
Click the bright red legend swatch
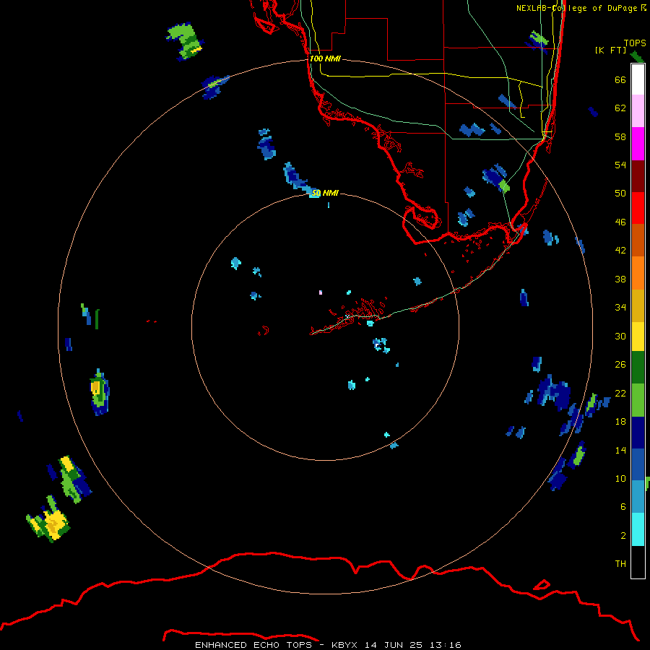click(638, 208)
